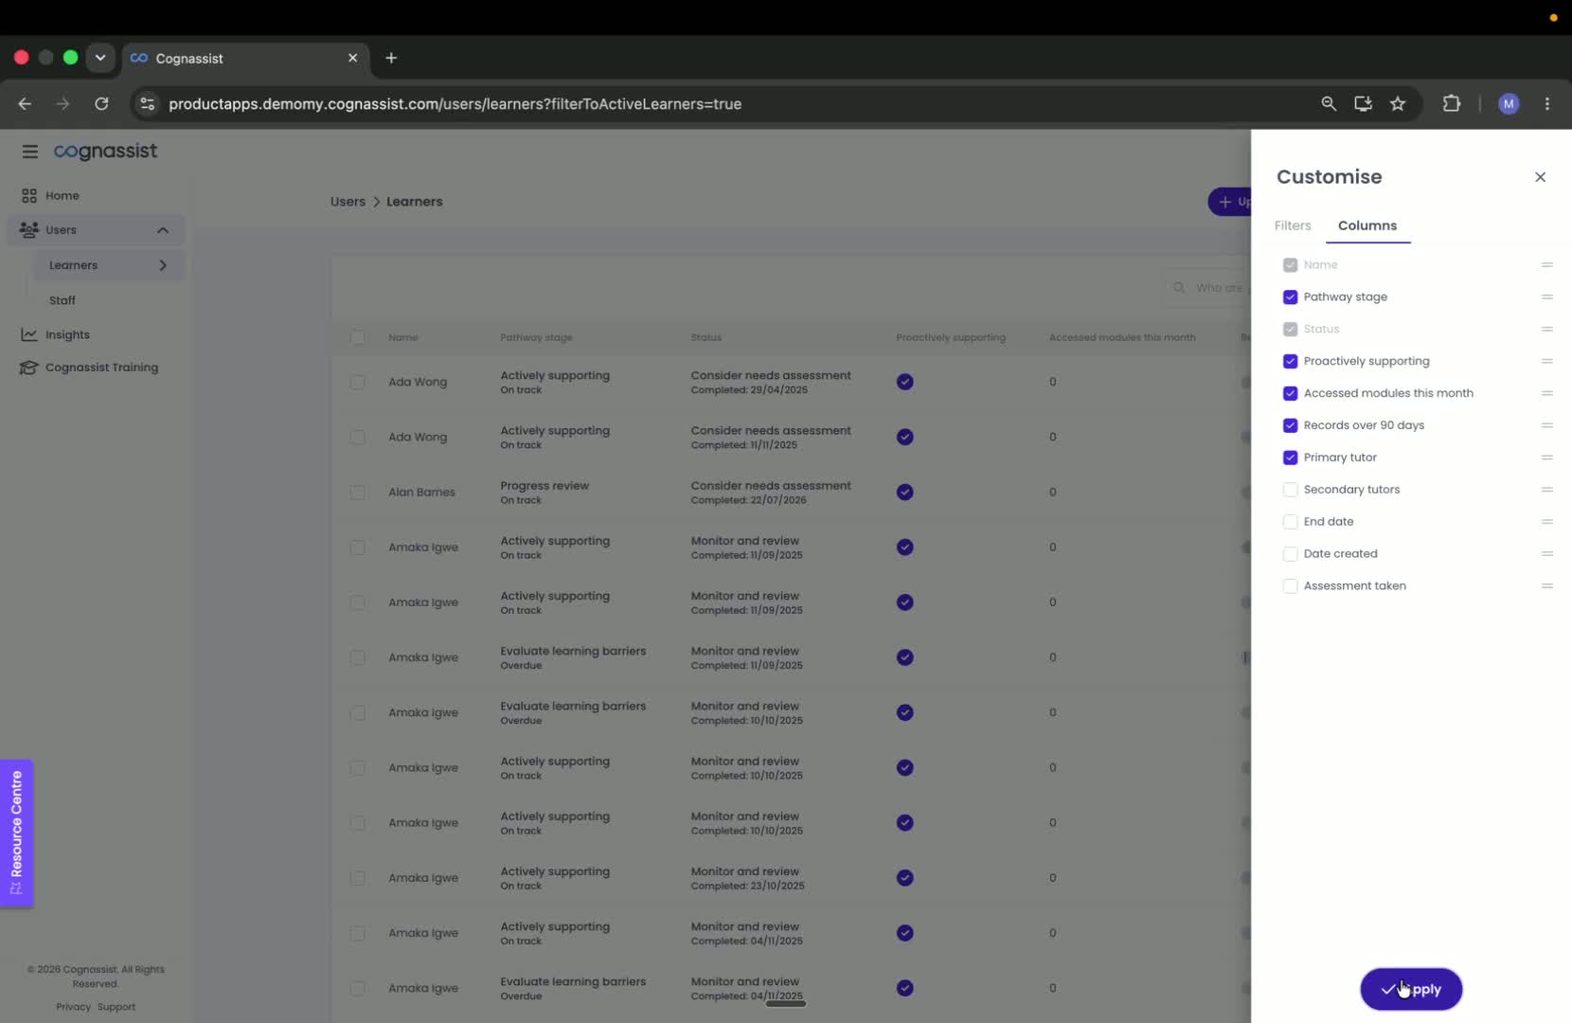Open a new browser tab

point(391,58)
